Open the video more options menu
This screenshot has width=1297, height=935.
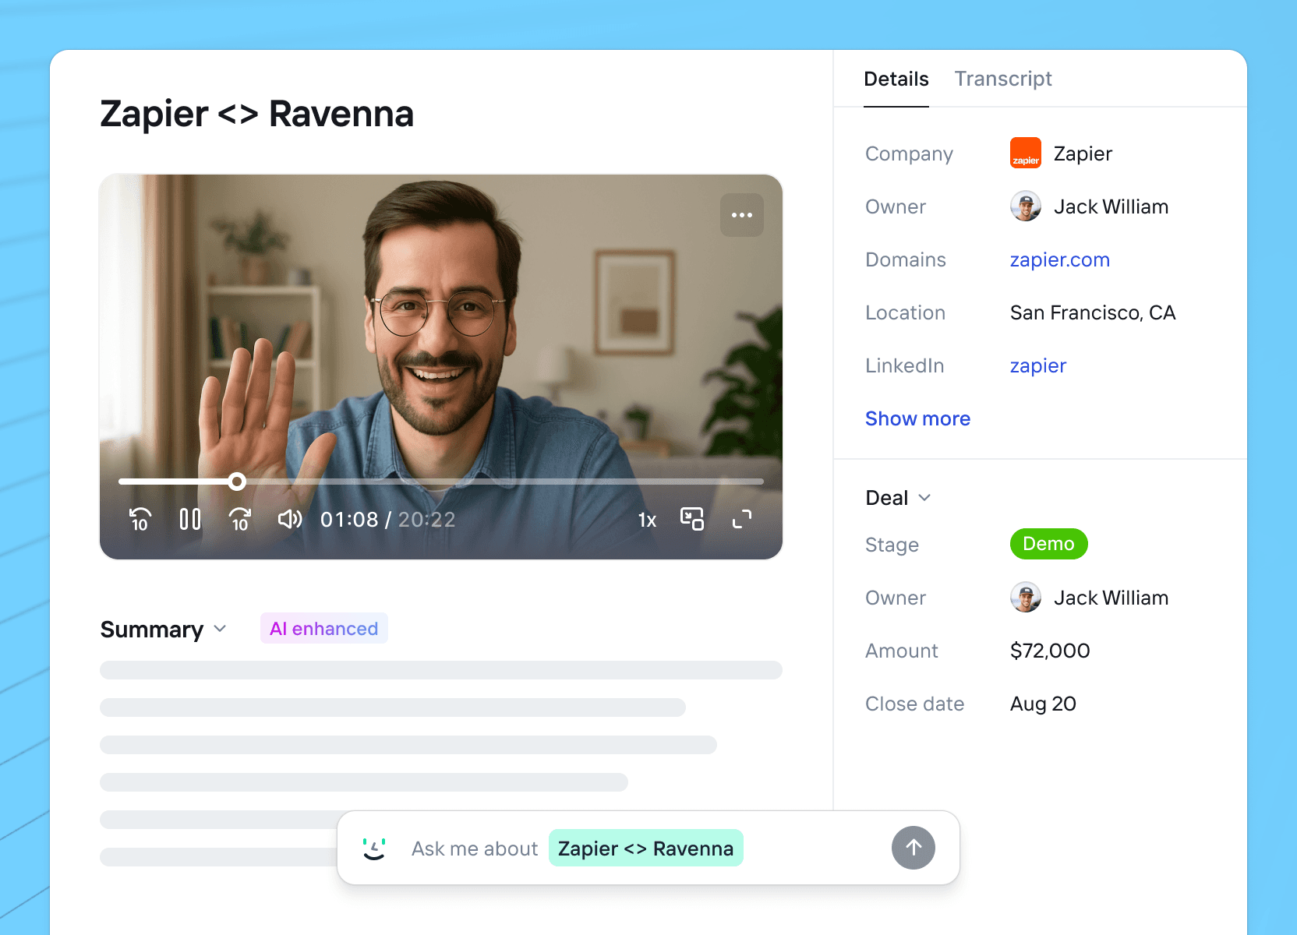(742, 215)
